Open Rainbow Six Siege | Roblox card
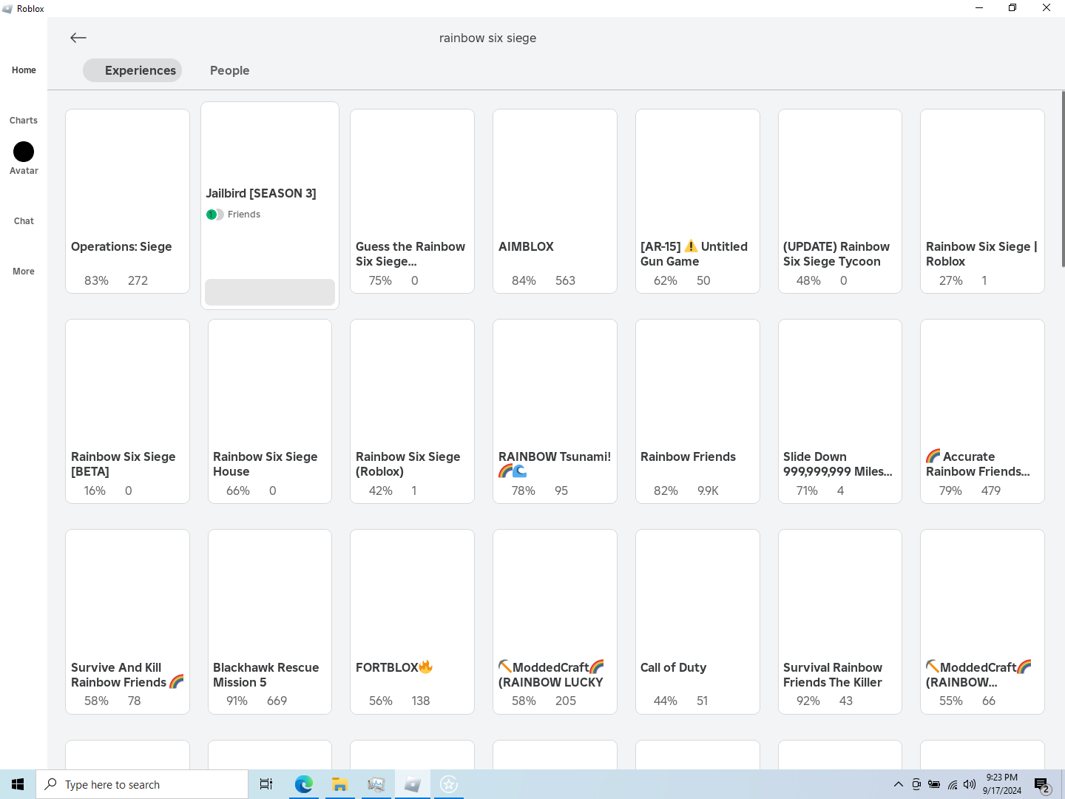Viewport: 1065px width, 799px height. tap(982, 201)
